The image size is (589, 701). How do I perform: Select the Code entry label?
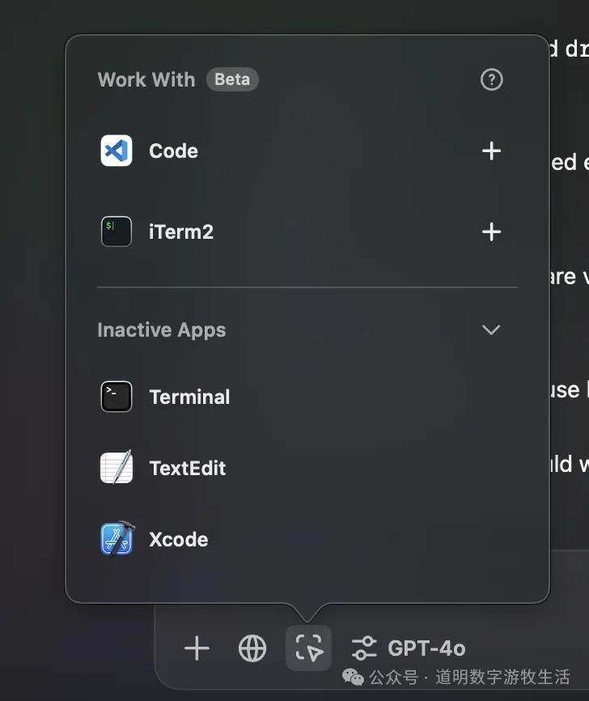[x=173, y=151]
